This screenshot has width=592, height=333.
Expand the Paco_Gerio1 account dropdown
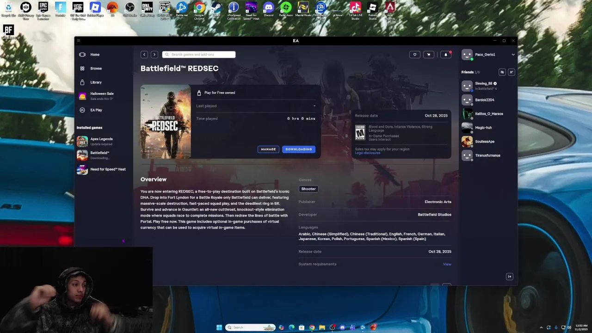pyautogui.click(x=513, y=55)
